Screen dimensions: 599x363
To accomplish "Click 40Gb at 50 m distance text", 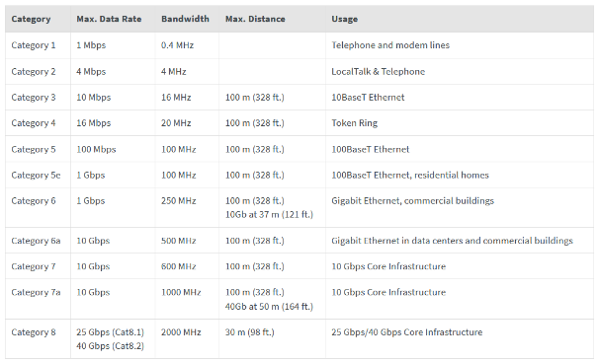I will pyautogui.click(x=269, y=306).
